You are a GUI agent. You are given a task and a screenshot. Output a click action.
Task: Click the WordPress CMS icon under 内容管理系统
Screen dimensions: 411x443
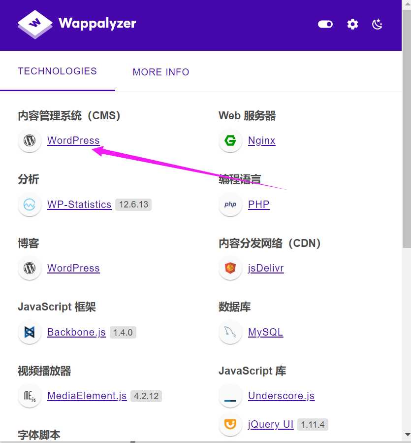(x=30, y=140)
